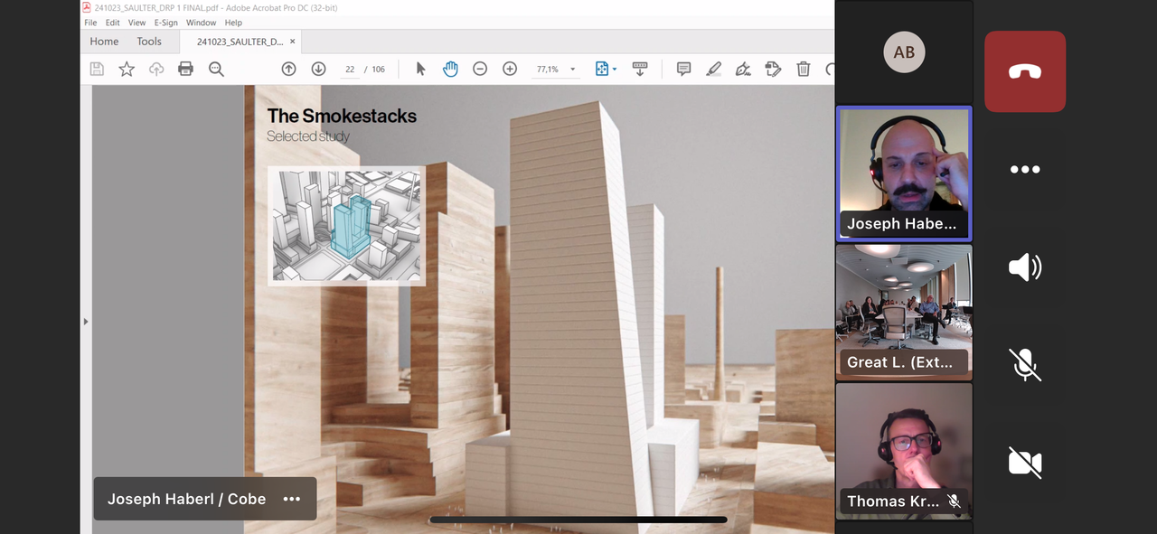
Task: Pick the highlight text tool
Action: tap(713, 69)
